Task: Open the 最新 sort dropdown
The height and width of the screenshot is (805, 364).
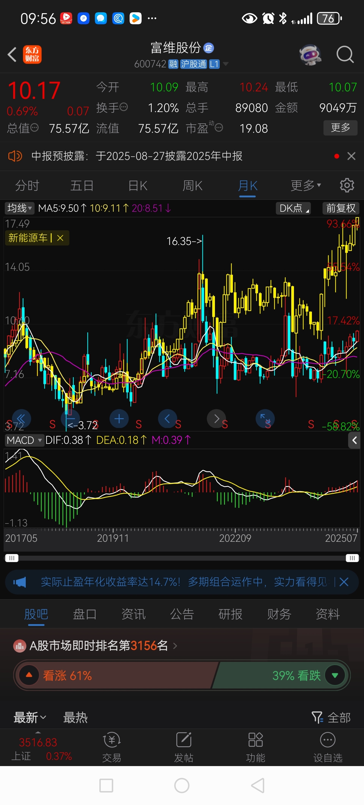Action: pos(30,718)
